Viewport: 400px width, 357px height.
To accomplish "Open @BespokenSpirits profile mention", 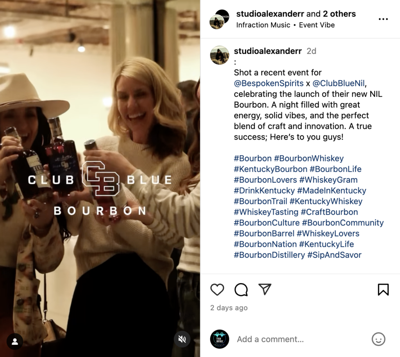I will [269, 83].
